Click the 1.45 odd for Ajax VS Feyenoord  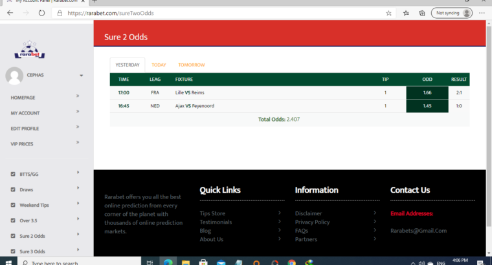[427, 106]
